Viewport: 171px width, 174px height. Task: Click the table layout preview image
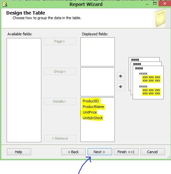pyautogui.click(x=146, y=78)
